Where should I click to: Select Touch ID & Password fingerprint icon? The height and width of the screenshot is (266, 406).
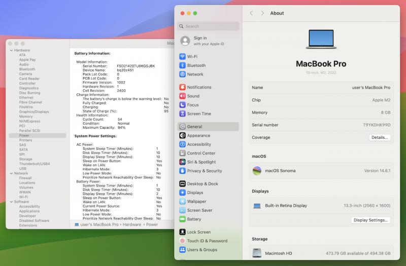(182, 241)
